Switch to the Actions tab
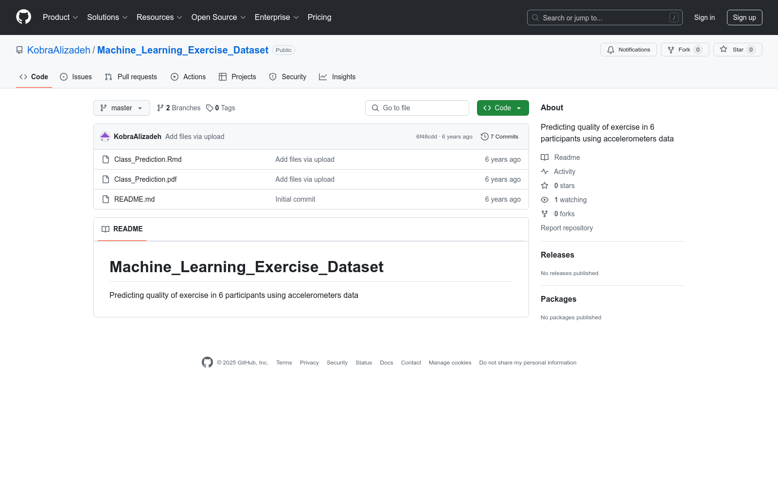Viewport: 778px width, 486px height. tap(188, 77)
